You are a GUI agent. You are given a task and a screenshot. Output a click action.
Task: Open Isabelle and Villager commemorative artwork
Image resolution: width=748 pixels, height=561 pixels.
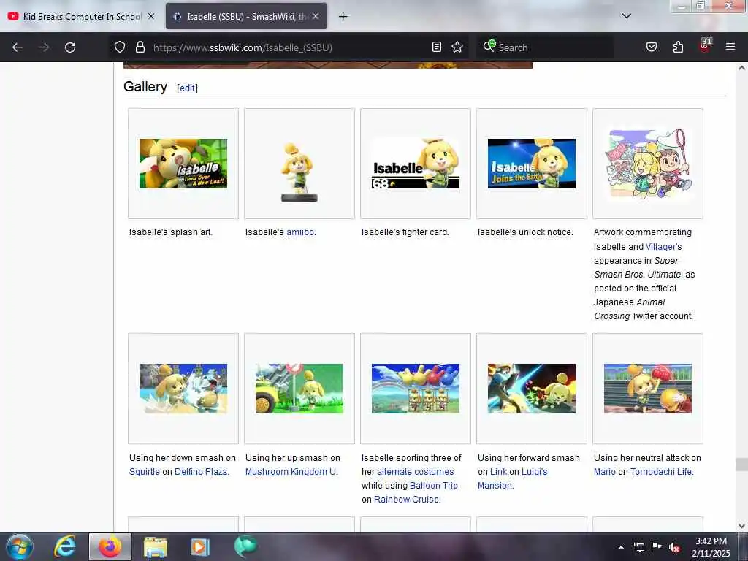pos(648,164)
